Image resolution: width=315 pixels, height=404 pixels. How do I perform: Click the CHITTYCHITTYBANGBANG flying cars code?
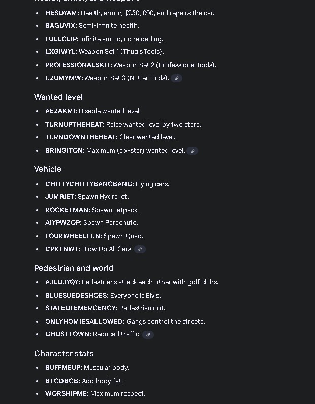point(89,184)
